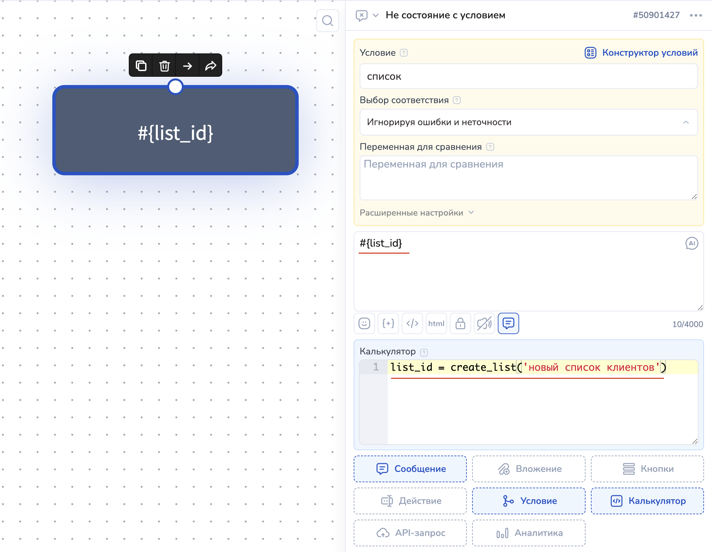Open canvas search magnifier
The image size is (712, 552).
pos(327,21)
